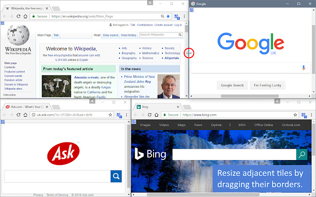Close the Wikipedia tab
316x197 pixels.
pyautogui.click(x=47, y=8)
